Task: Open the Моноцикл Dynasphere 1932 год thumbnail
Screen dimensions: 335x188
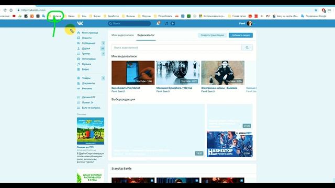Action: click(x=178, y=73)
